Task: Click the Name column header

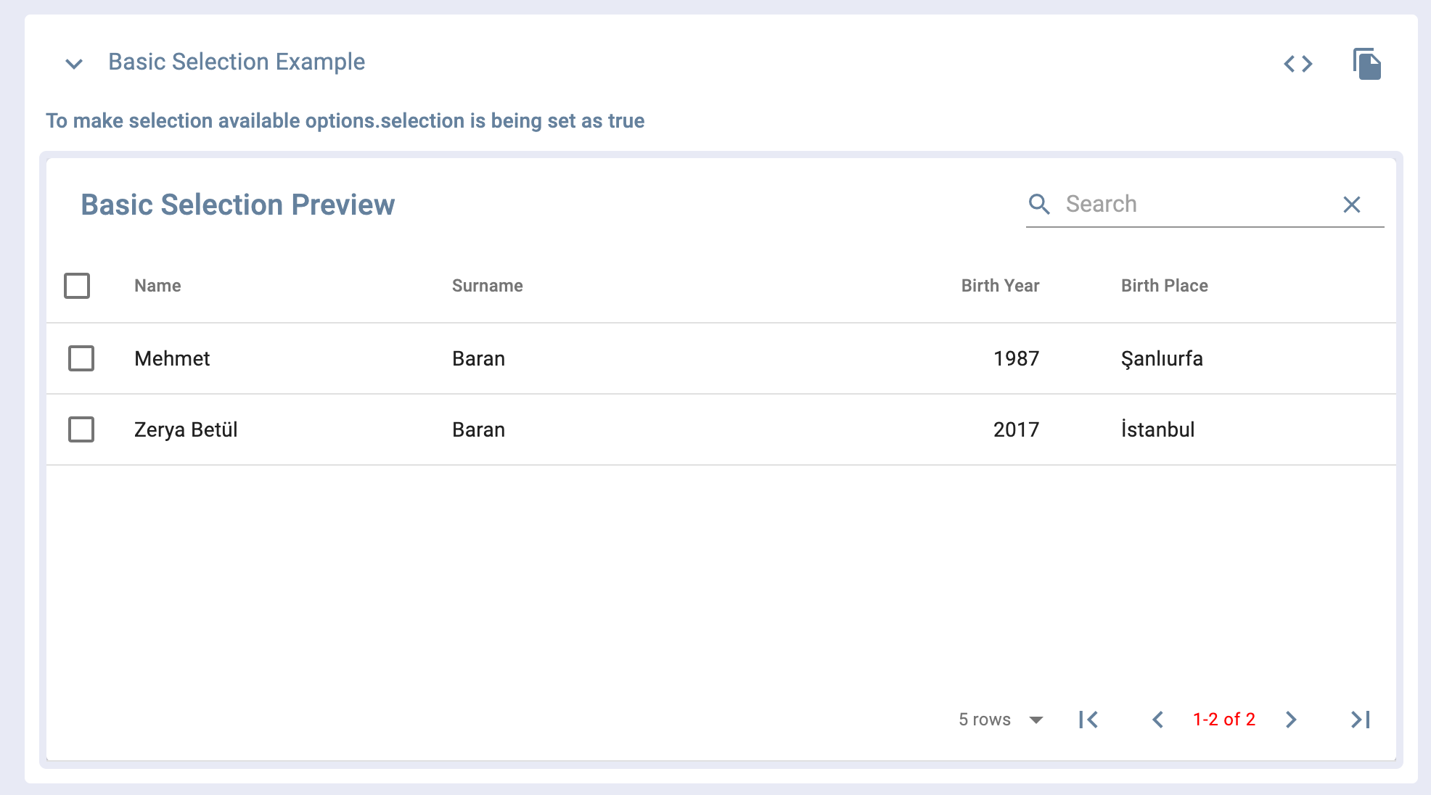Action: click(x=157, y=286)
